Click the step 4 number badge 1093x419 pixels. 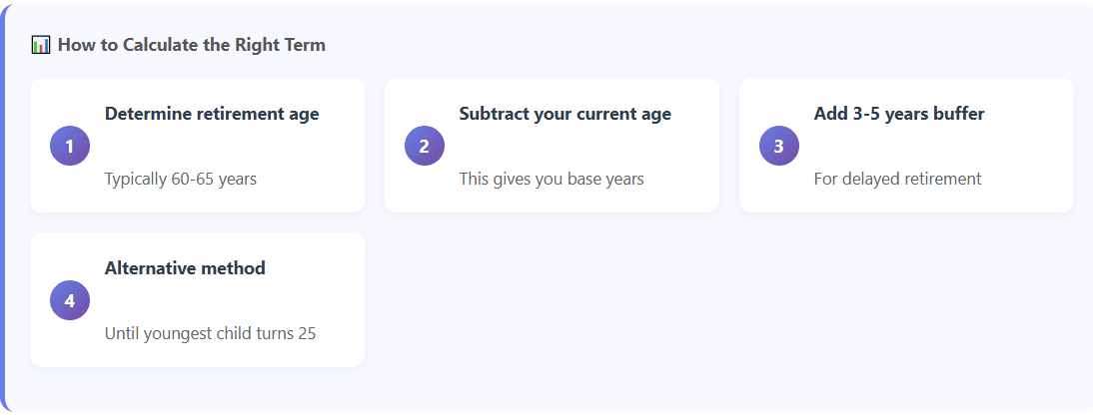[x=70, y=300]
